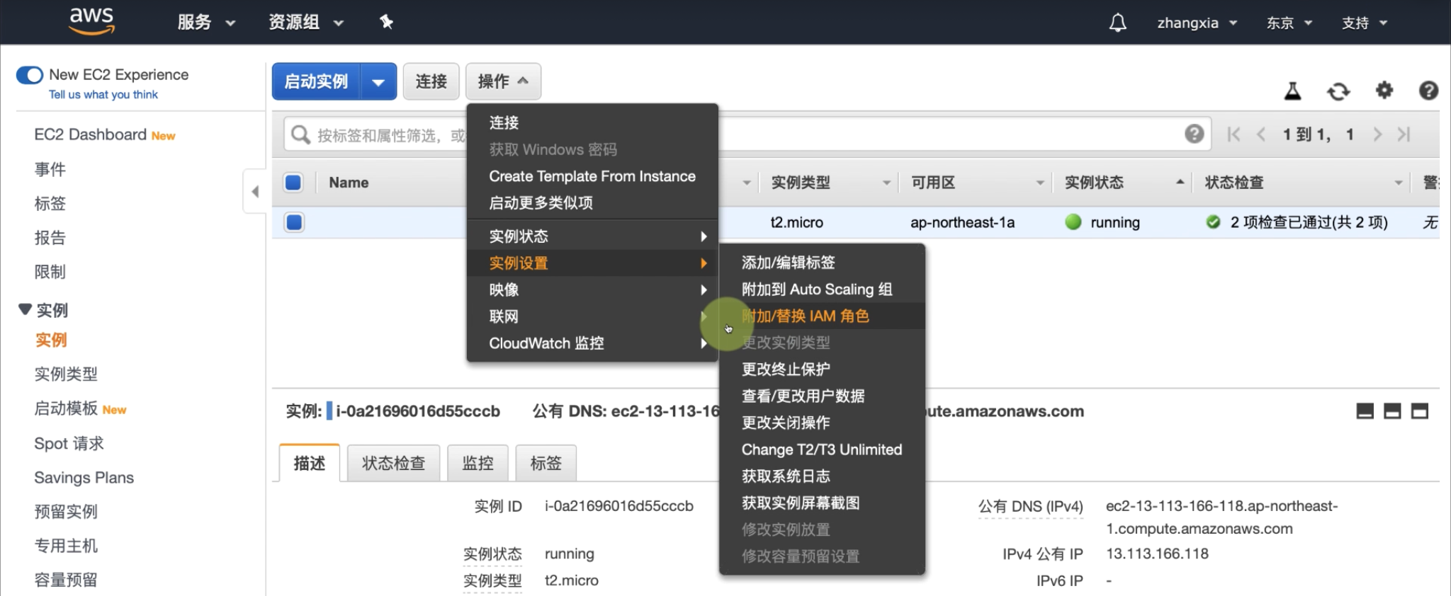
Task: Open the 服务 dropdown menu
Action: pos(205,23)
